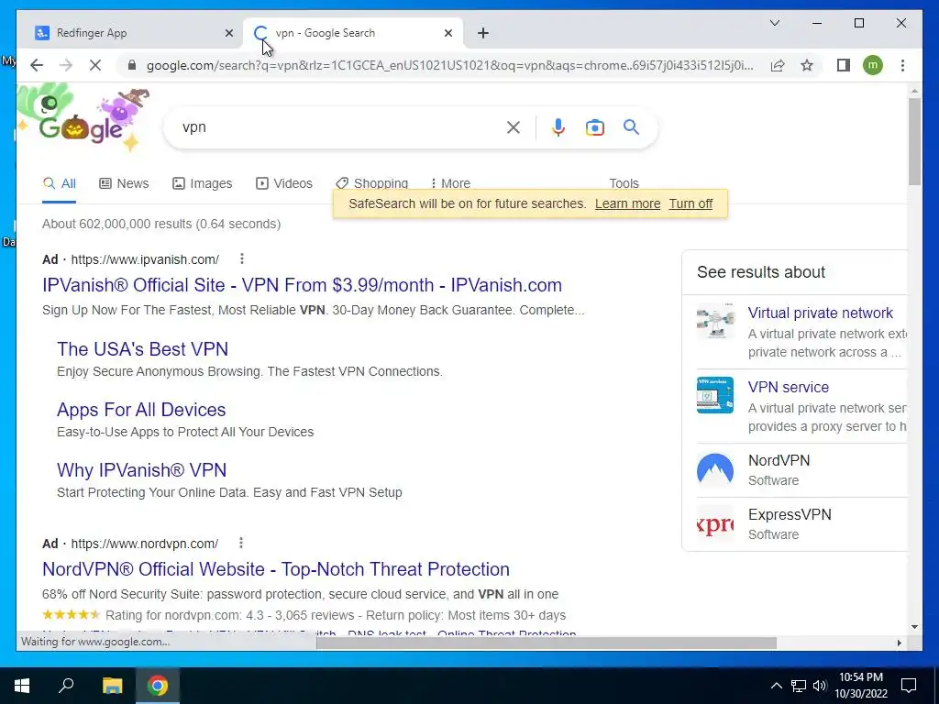This screenshot has width=939, height=704.
Task: Open the Windows Start menu
Action: tap(22, 686)
